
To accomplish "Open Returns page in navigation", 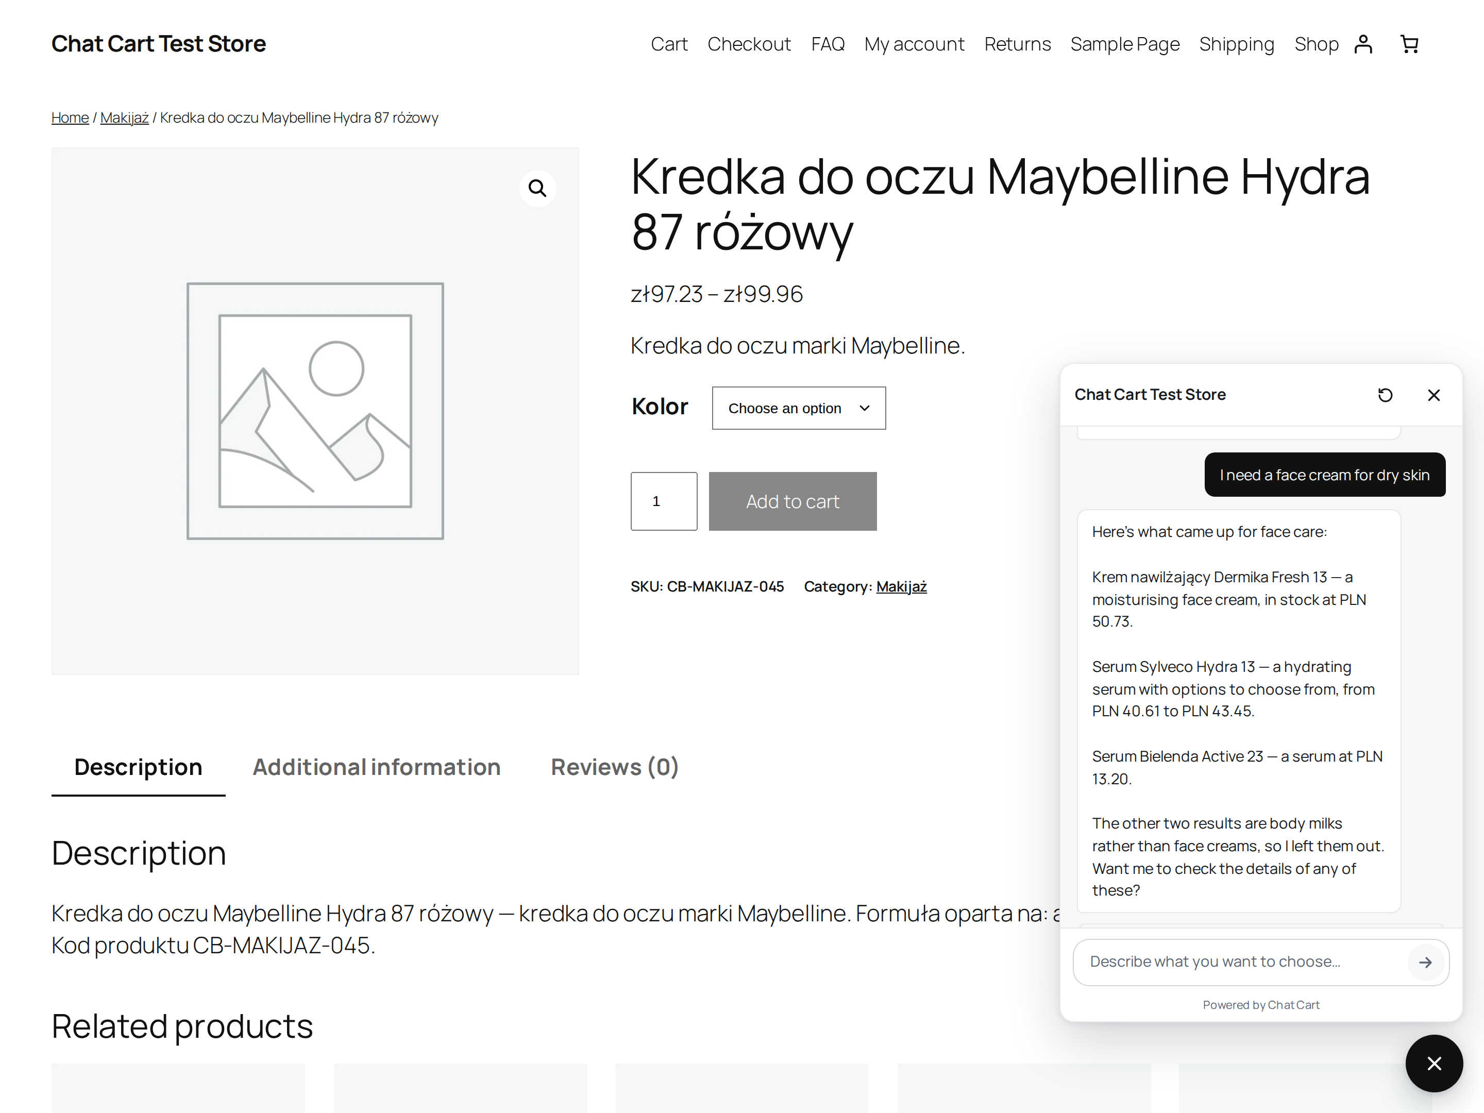I will click(1017, 44).
